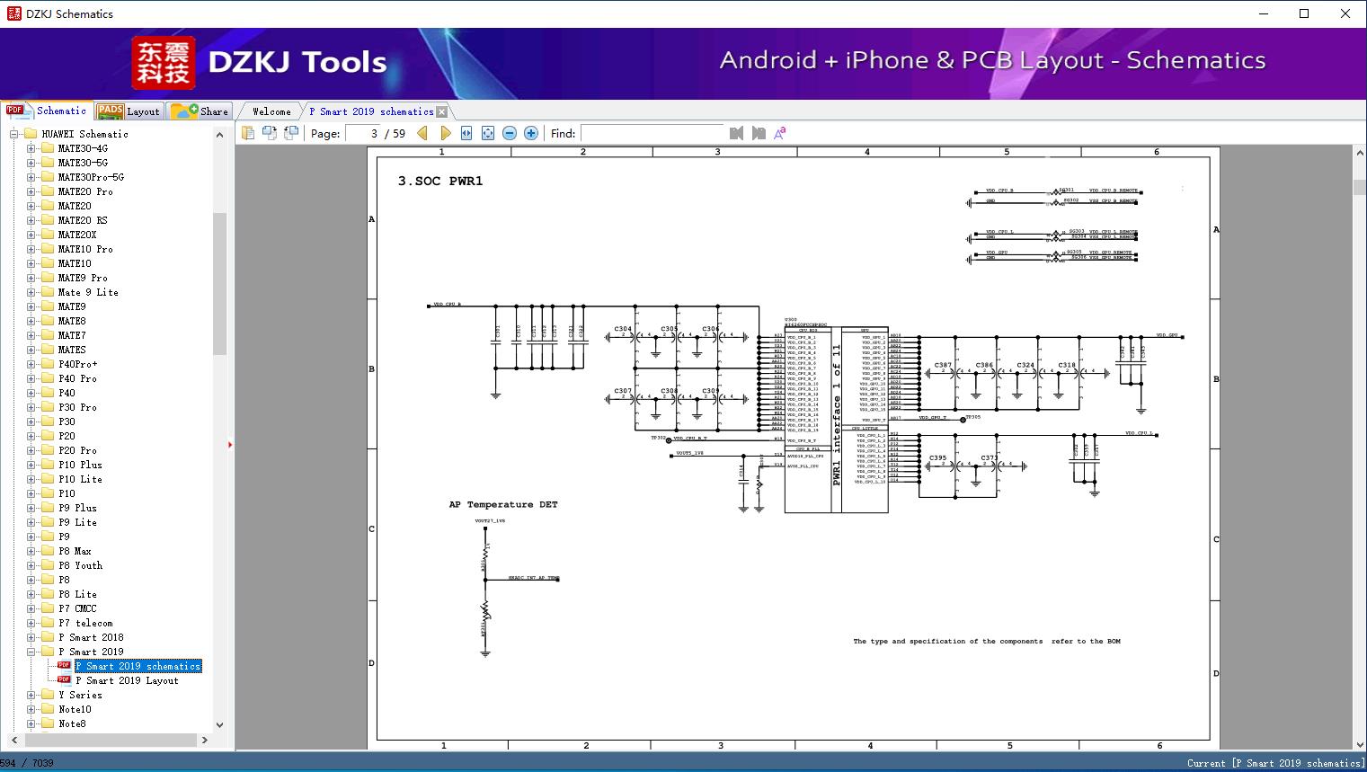Go to the next page arrow
This screenshot has height=772, width=1367.
(445, 133)
